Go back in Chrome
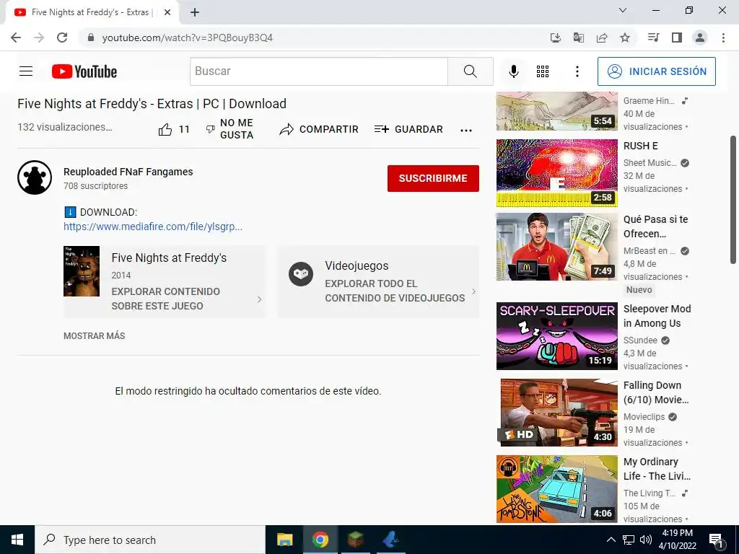This screenshot has width=739, height=554. (x=16, y=38)
